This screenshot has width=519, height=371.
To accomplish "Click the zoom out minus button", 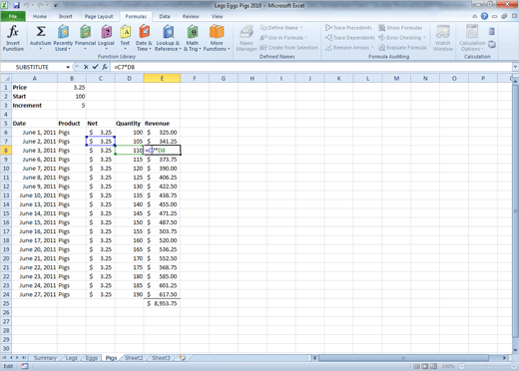I will coord(462,366).
